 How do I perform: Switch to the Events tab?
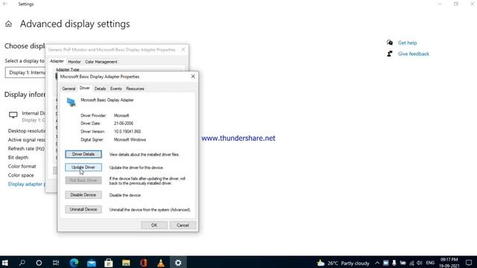(x=116, y=89)
